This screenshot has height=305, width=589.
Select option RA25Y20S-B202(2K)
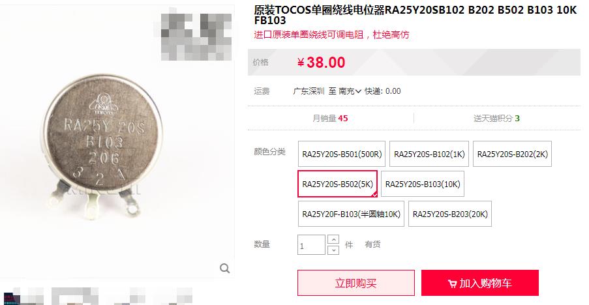(x=513, y=154)
